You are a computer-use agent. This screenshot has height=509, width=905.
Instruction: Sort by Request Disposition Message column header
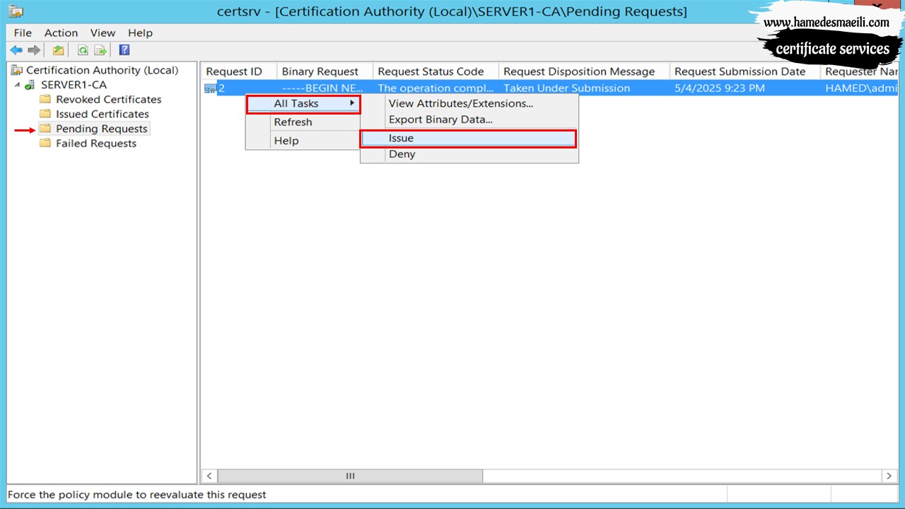(584, 71)
